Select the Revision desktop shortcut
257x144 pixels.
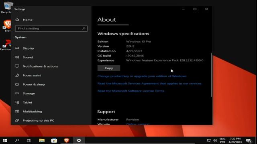(6, 45)
